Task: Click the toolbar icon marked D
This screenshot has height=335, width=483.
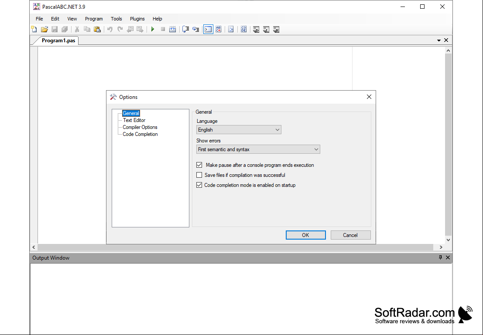Action: point(256,30)
